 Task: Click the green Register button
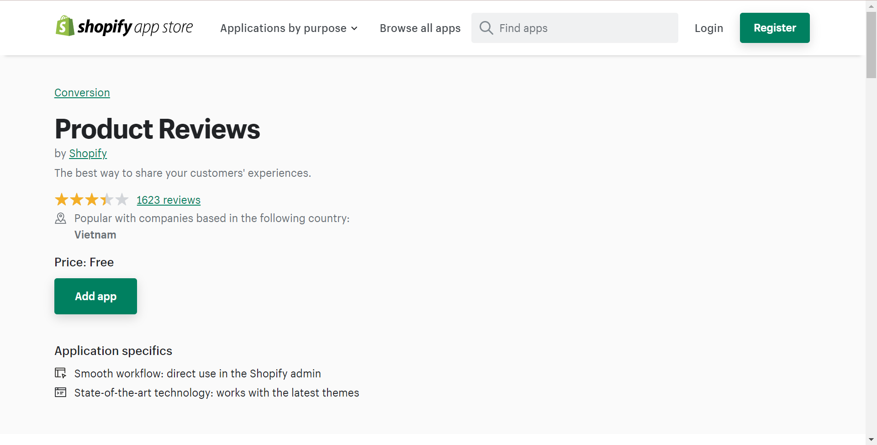[x=775, y=28]
